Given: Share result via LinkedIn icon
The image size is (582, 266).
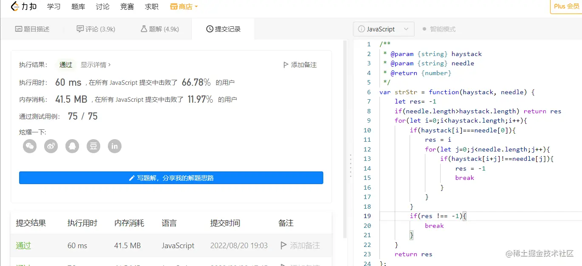Looking at the screenshot, I should pos(115,146).
